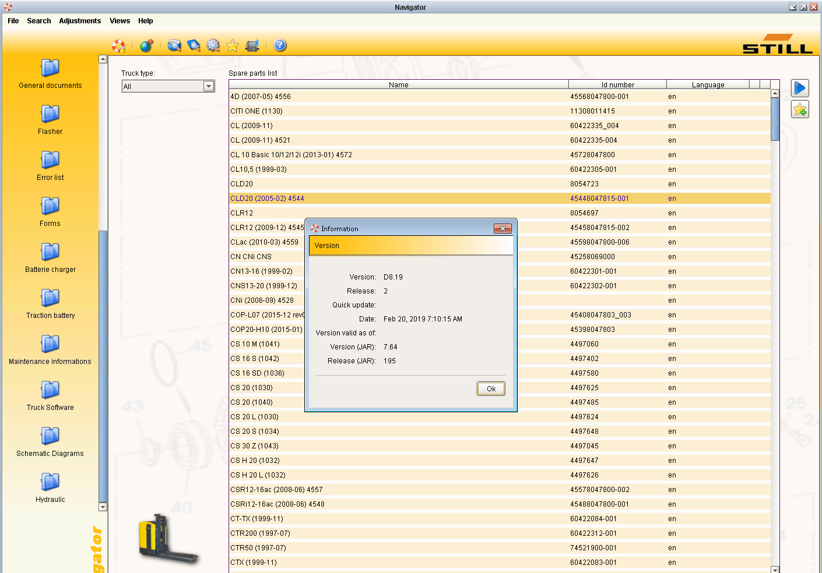Screen dimensions: 822x573
Task: Add to favorites with the star-plus button
Action: 800,109
